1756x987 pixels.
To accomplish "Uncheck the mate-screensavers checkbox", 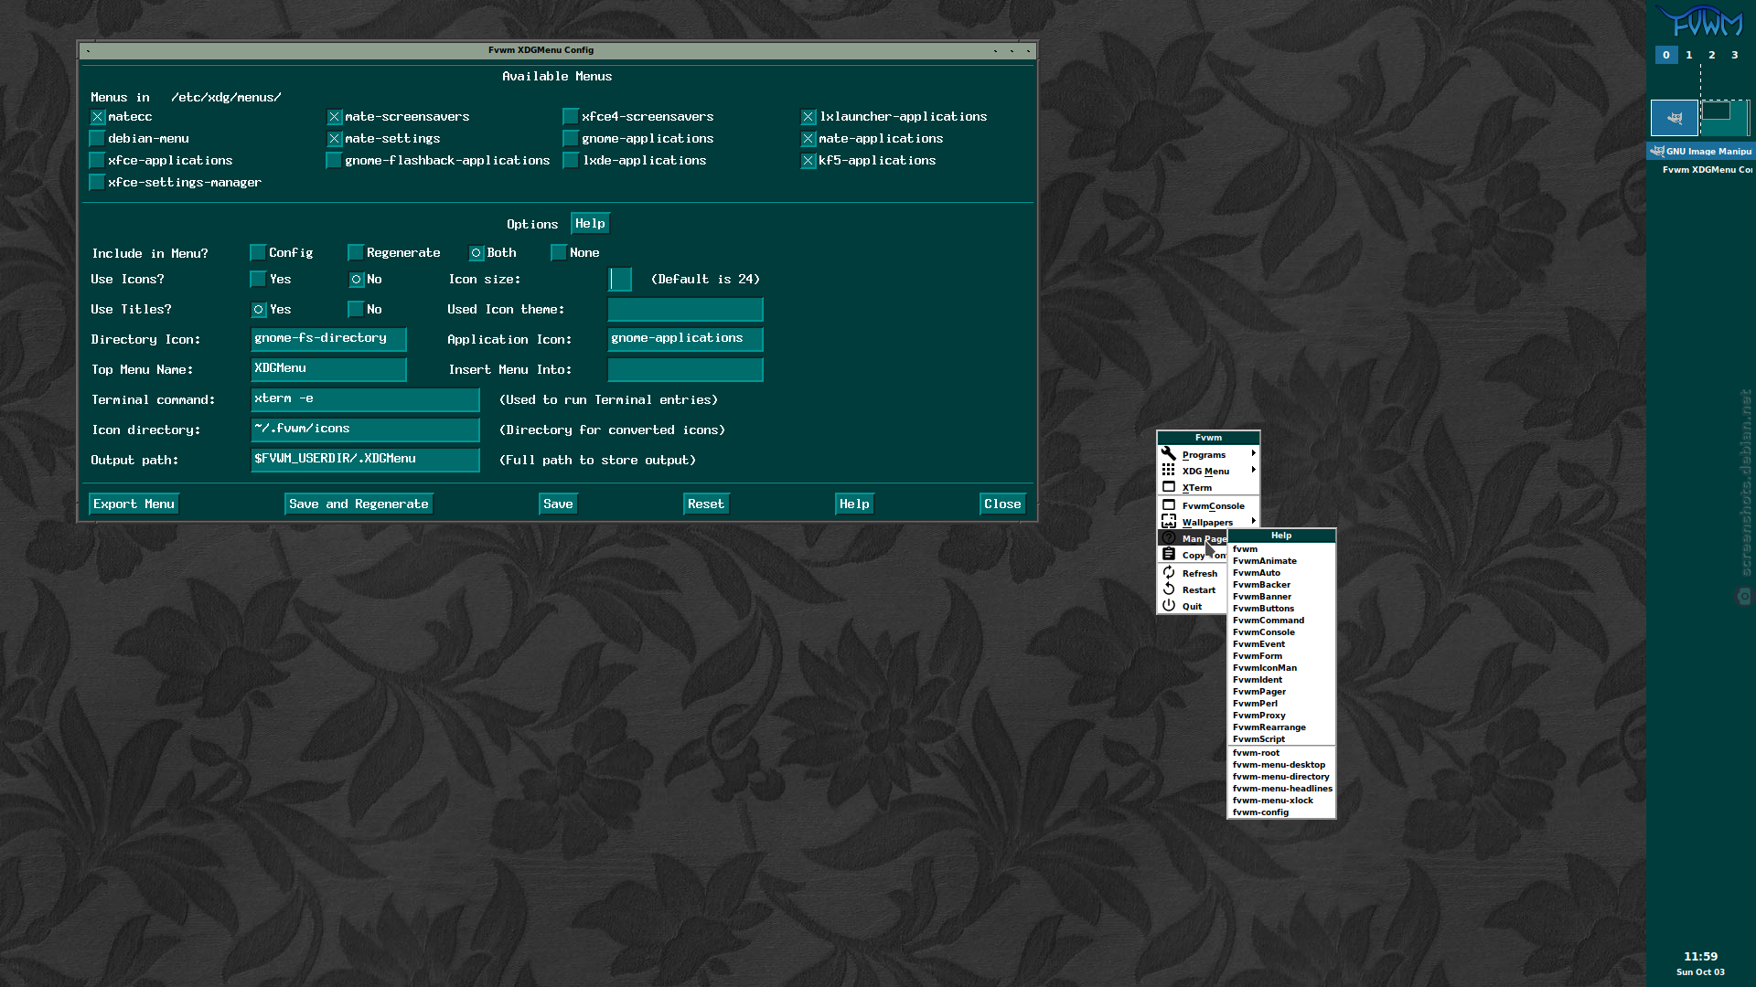I will tap(335, 117).
